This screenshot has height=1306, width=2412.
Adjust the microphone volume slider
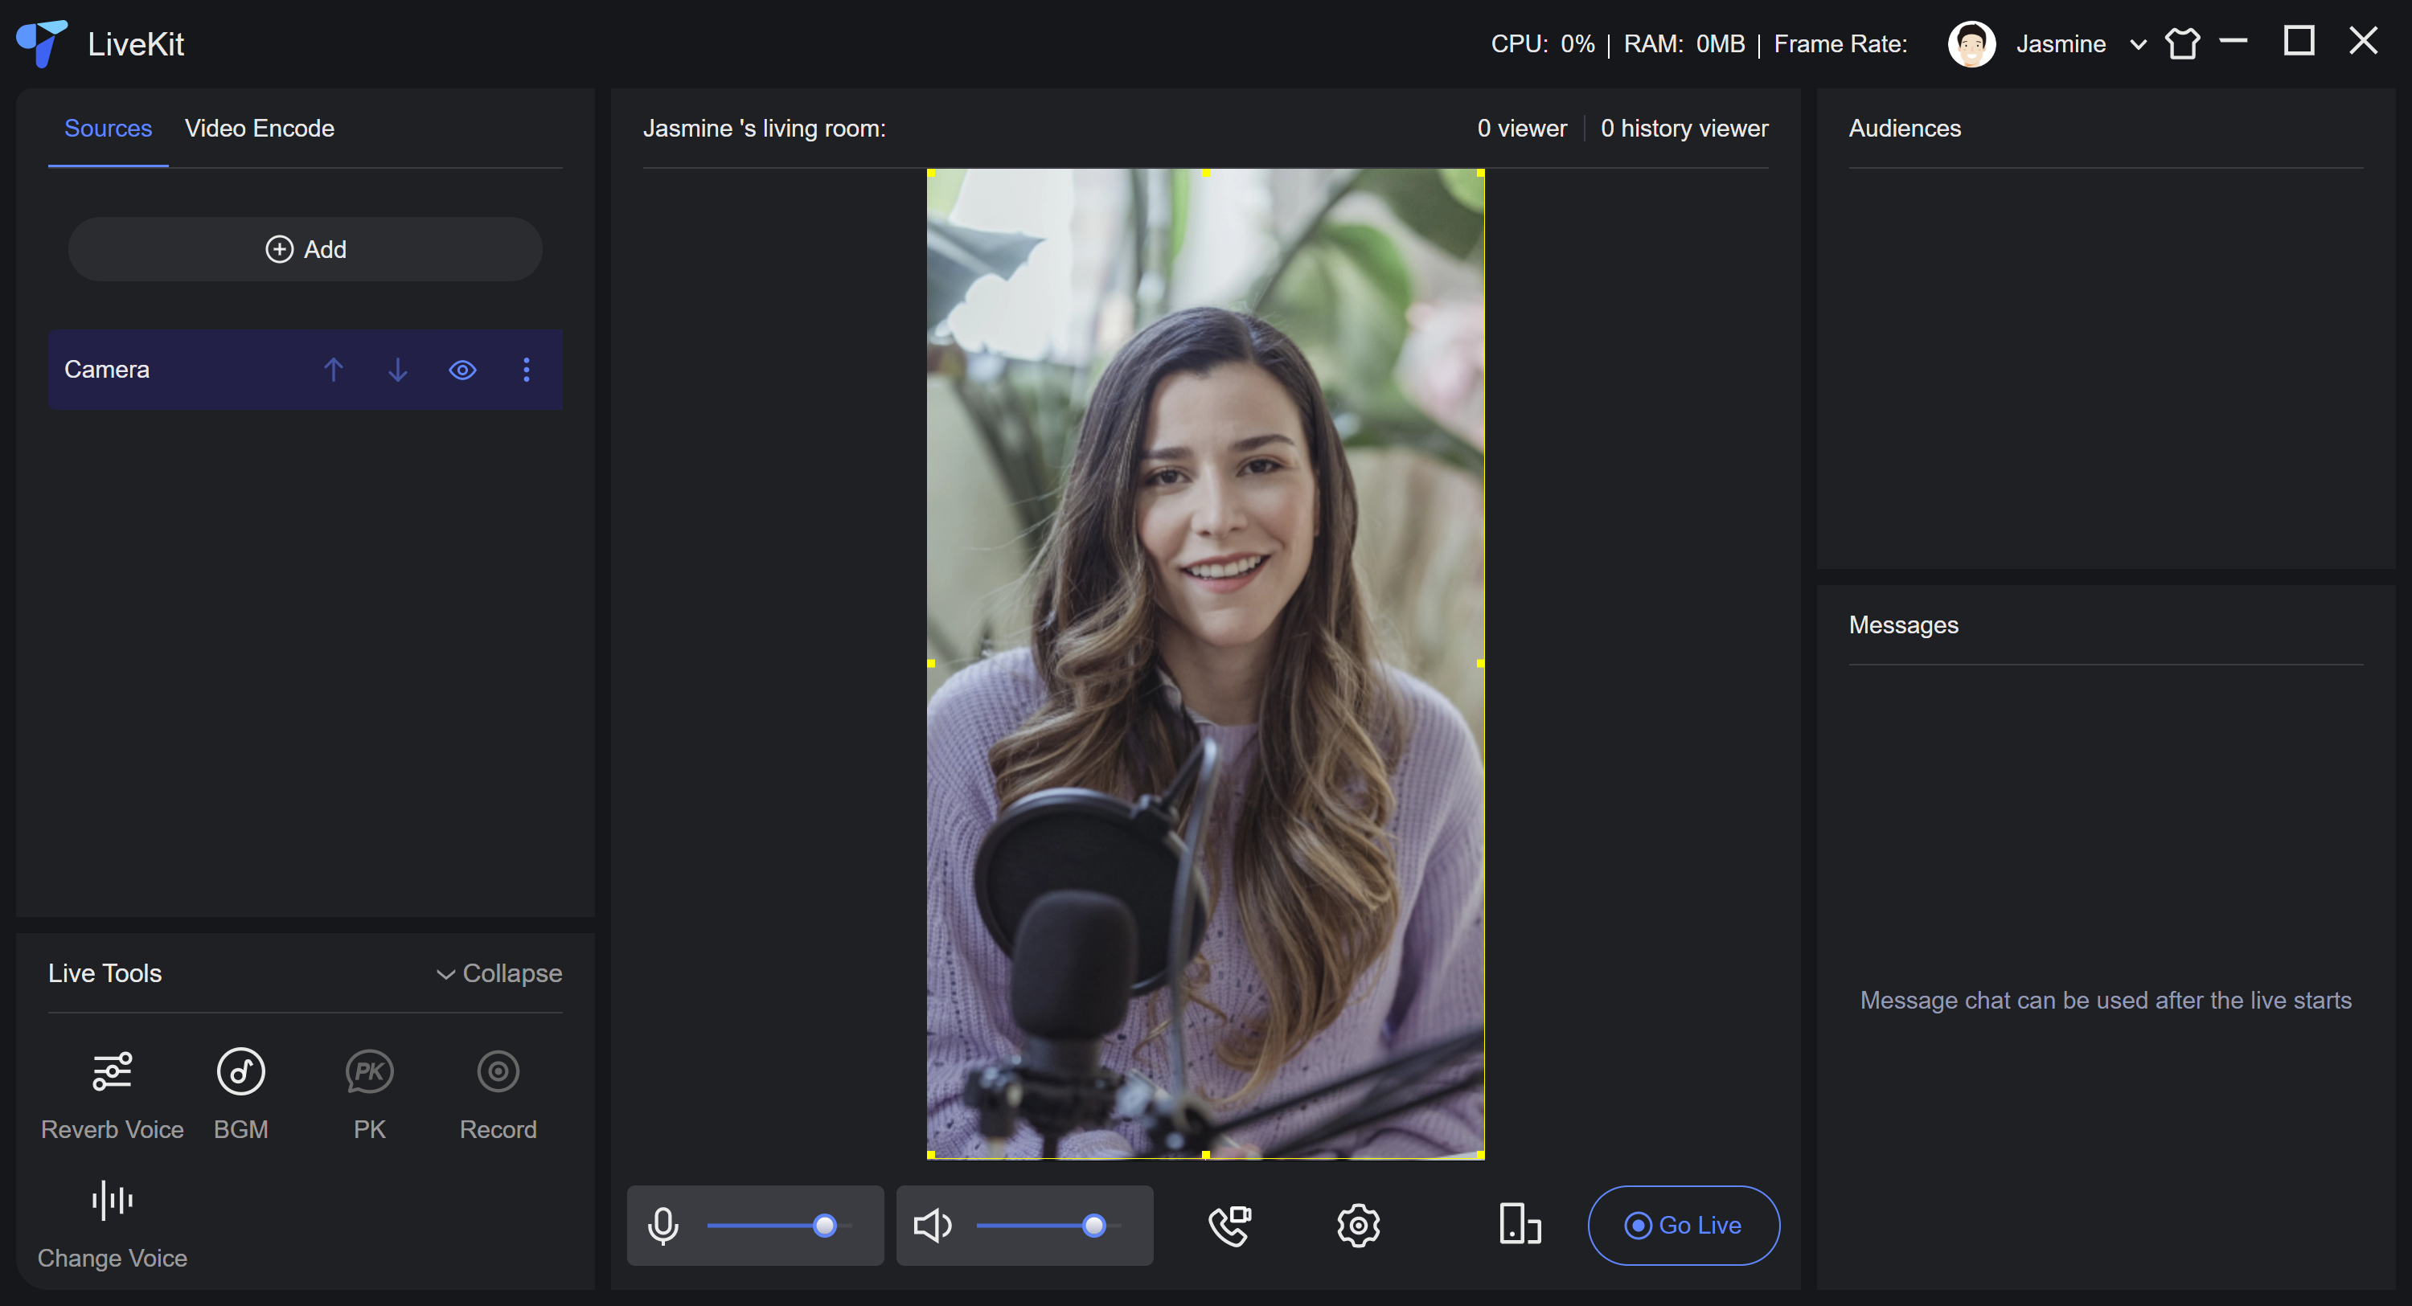(x=824, y=1226)
